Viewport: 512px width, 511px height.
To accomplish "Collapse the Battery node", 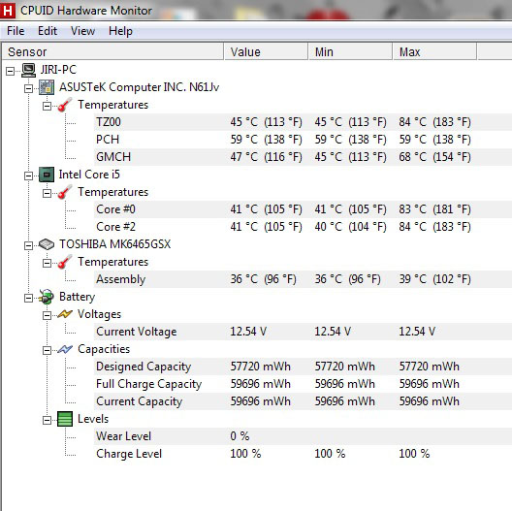I will [x=28, y=298].
